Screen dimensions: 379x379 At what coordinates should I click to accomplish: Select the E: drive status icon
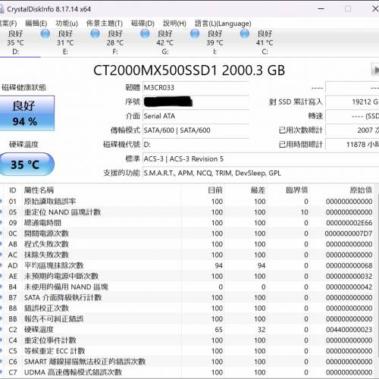click(45, 33)
